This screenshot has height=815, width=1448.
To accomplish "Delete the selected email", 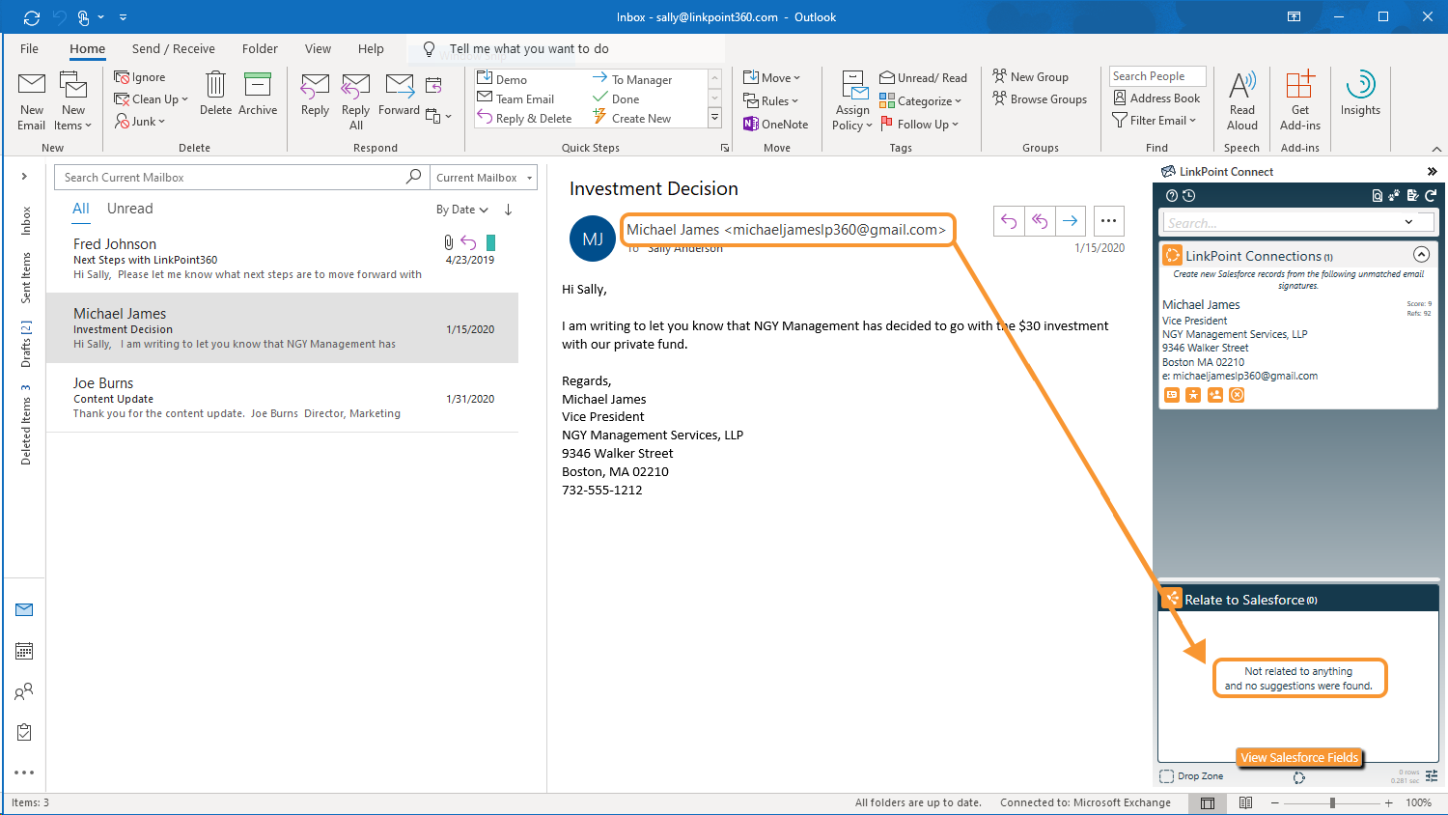I will pos(215,94).
